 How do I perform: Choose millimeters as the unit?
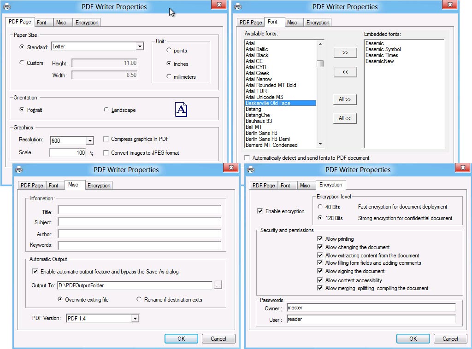[x=169, y=76]
